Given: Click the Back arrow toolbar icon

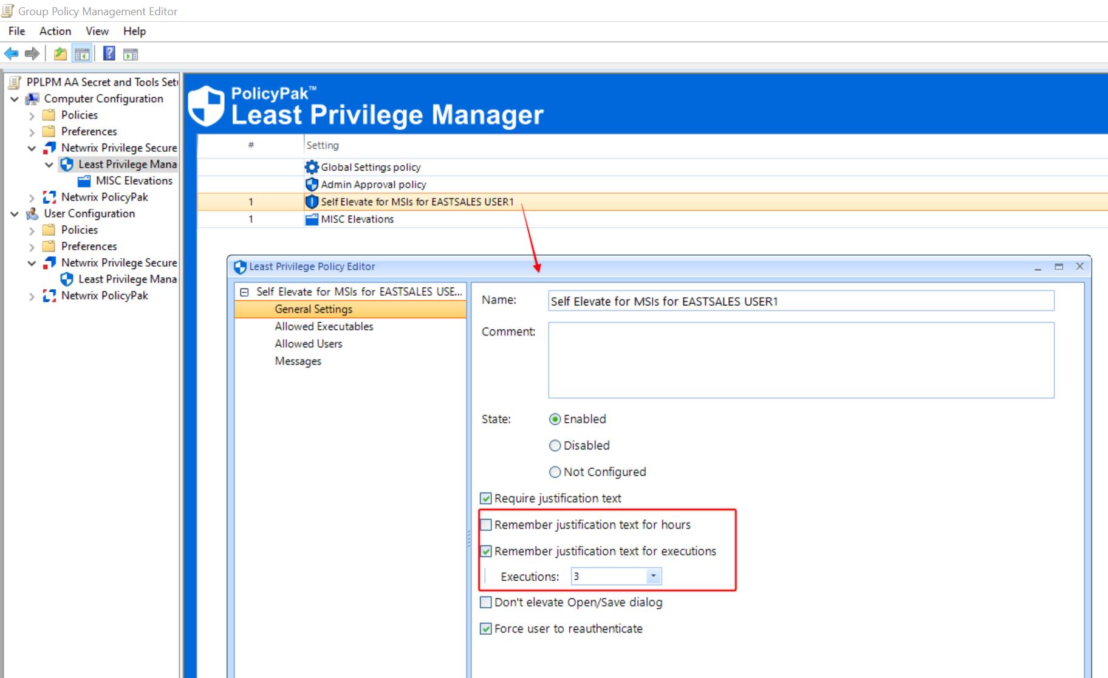Looking at the screenshot, I should coord(11,54).
